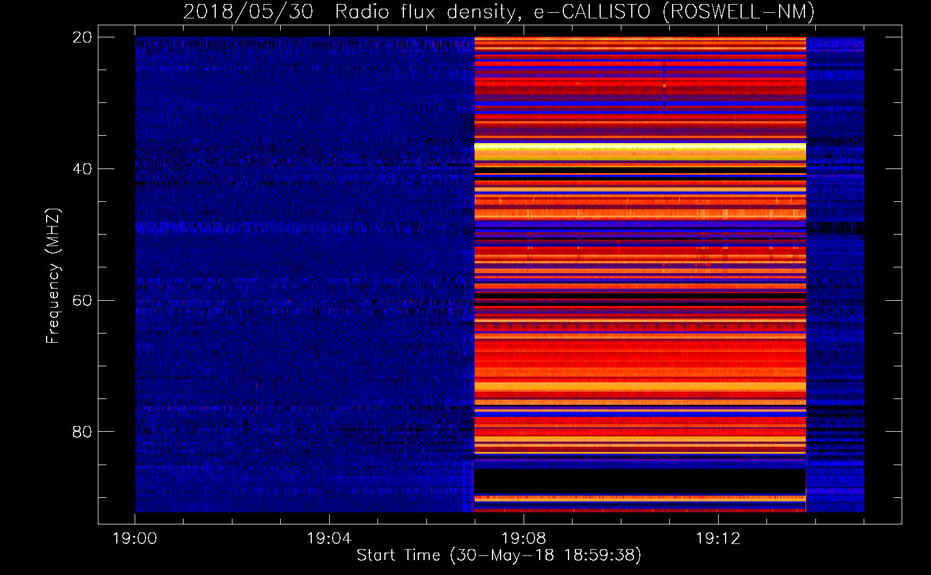The image size is (931, 575).
Task: Click the black gap band near 88 MHz
Action: (640, 481)
